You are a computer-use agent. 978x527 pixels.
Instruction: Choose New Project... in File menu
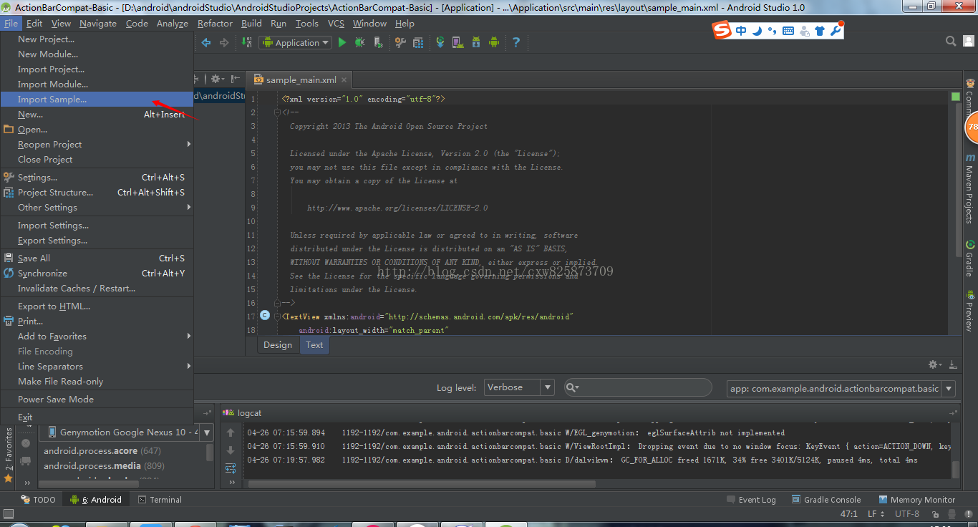[97, 39]
